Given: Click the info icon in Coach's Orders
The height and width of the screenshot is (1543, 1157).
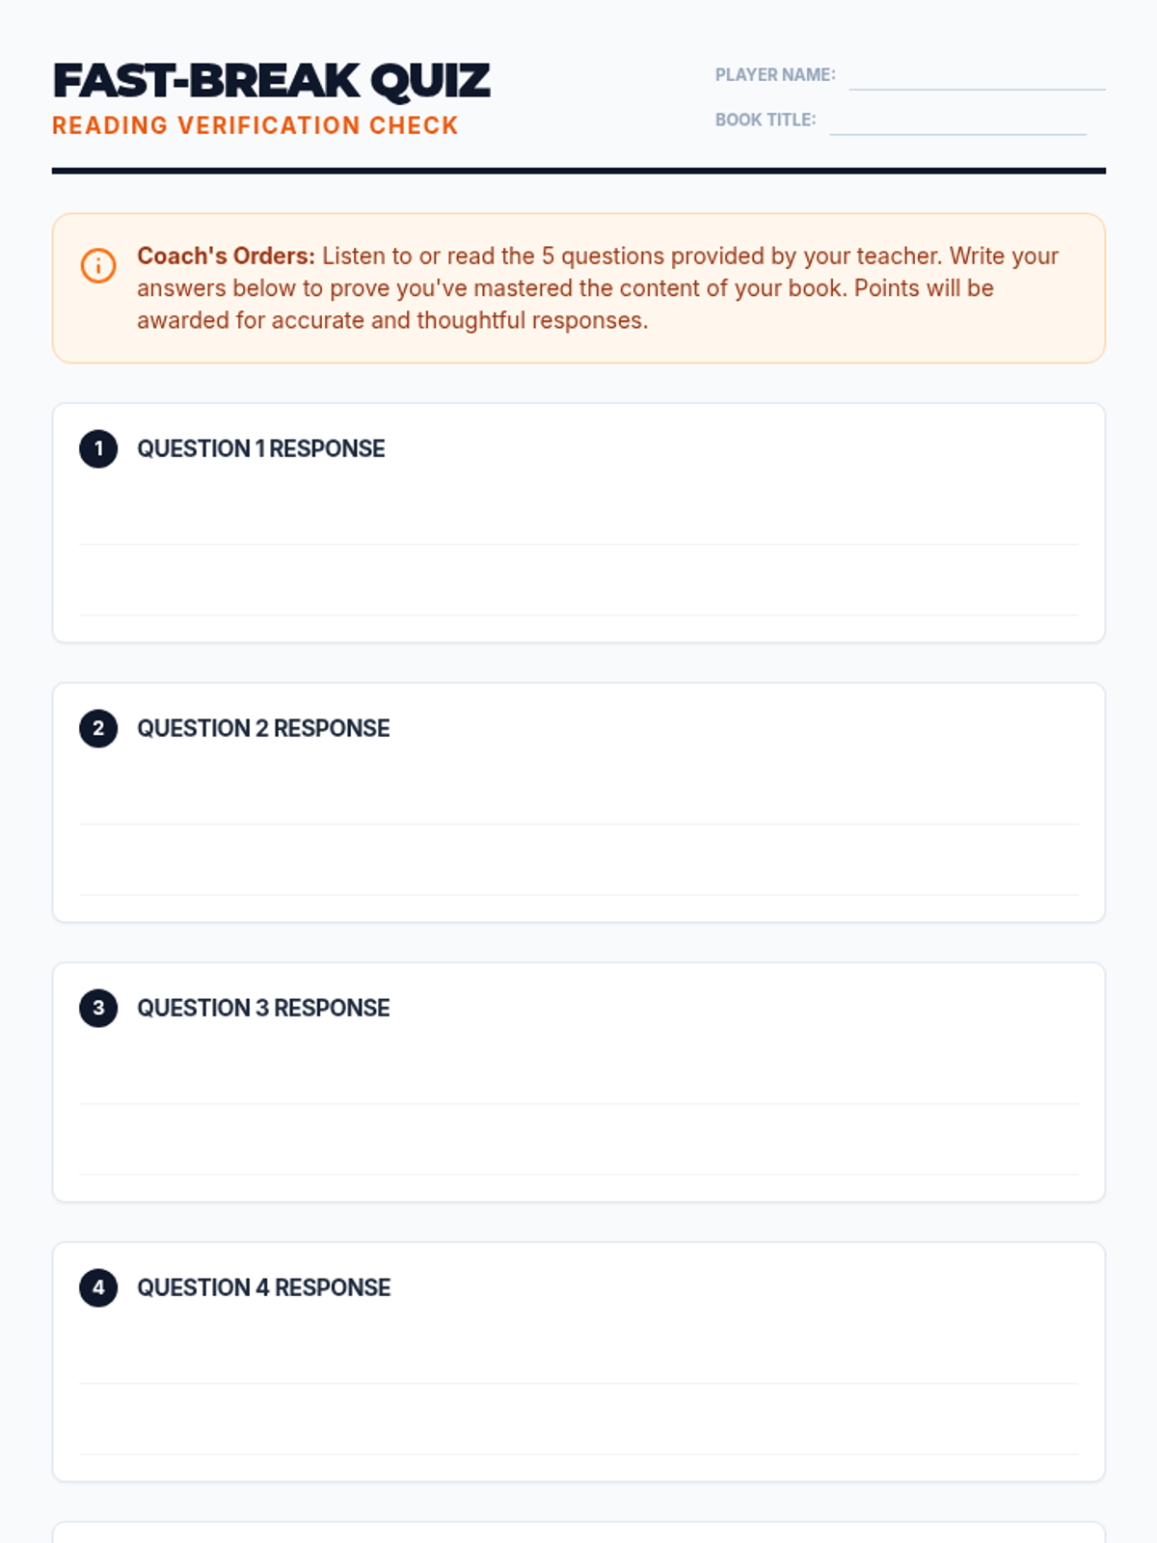Looking at the screenshot, I should tap(98, 265).
